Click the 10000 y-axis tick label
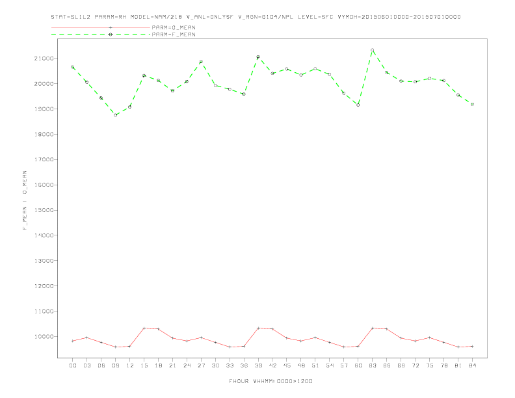Viewport: 515px width, 398px height. (44, 337)
